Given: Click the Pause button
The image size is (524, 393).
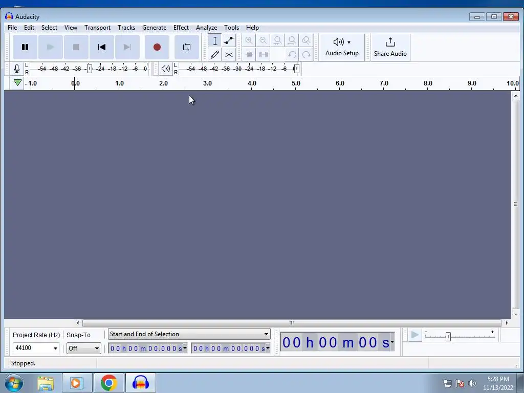Looking at the screenshot, I should point(25,47).
